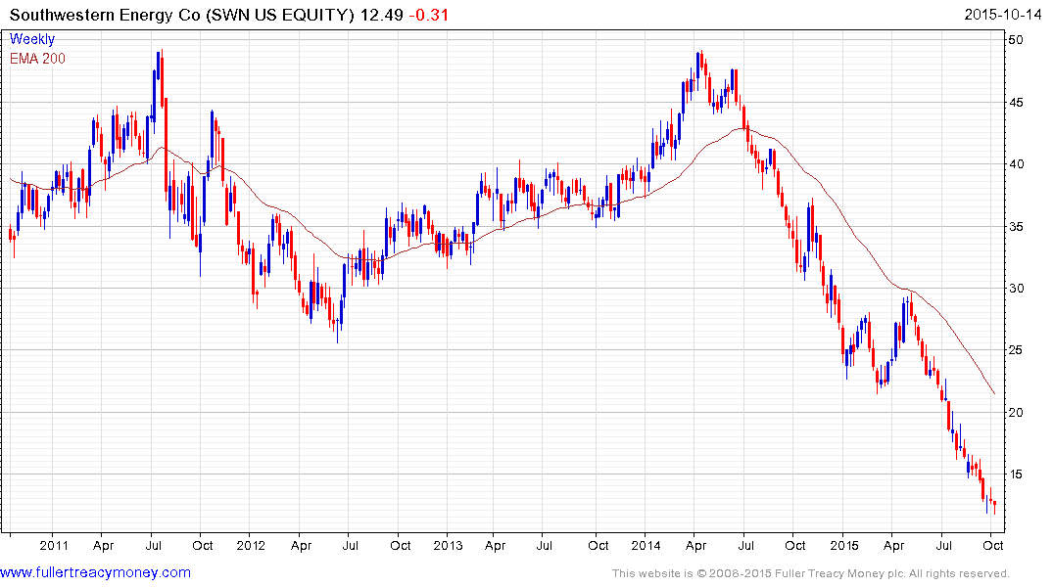Click the x-axis year label 2014

coord(646,545)
